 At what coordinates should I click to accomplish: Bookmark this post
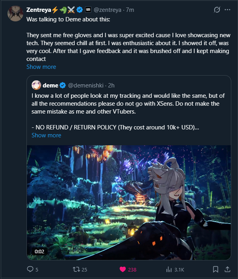point(215,270)
